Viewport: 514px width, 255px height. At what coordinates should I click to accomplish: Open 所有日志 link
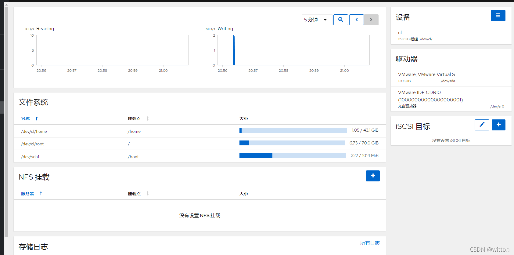coord(370,243)
